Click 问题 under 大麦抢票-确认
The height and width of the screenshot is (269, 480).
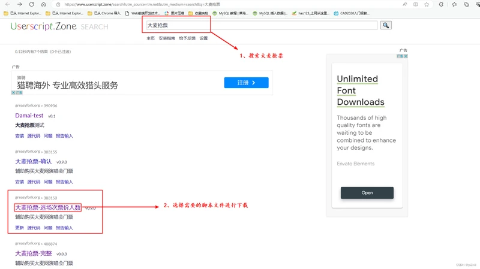point(48,182)
